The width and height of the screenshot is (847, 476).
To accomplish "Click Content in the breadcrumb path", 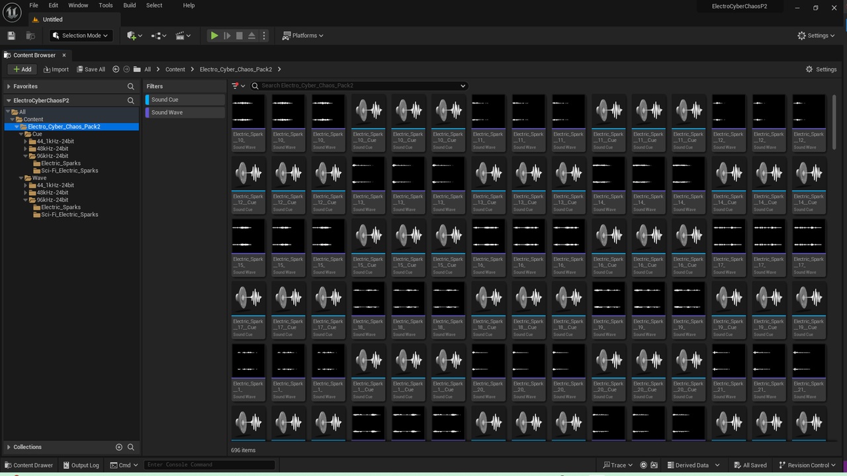I will [x=175, y=69].
